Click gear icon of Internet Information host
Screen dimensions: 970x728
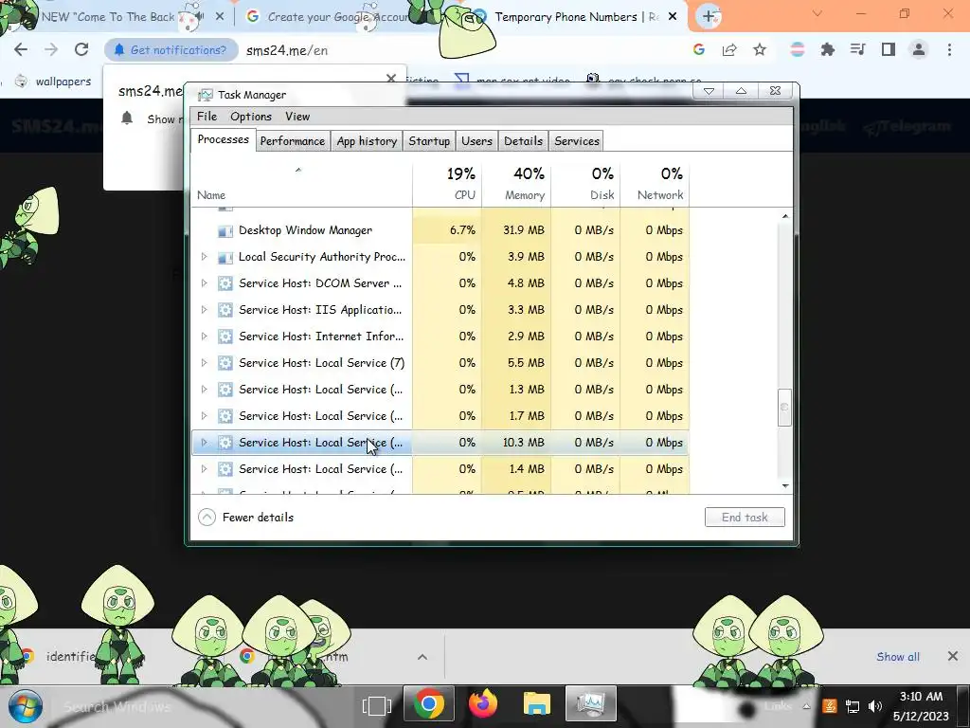pyautogui.click(x=225, y=337)
